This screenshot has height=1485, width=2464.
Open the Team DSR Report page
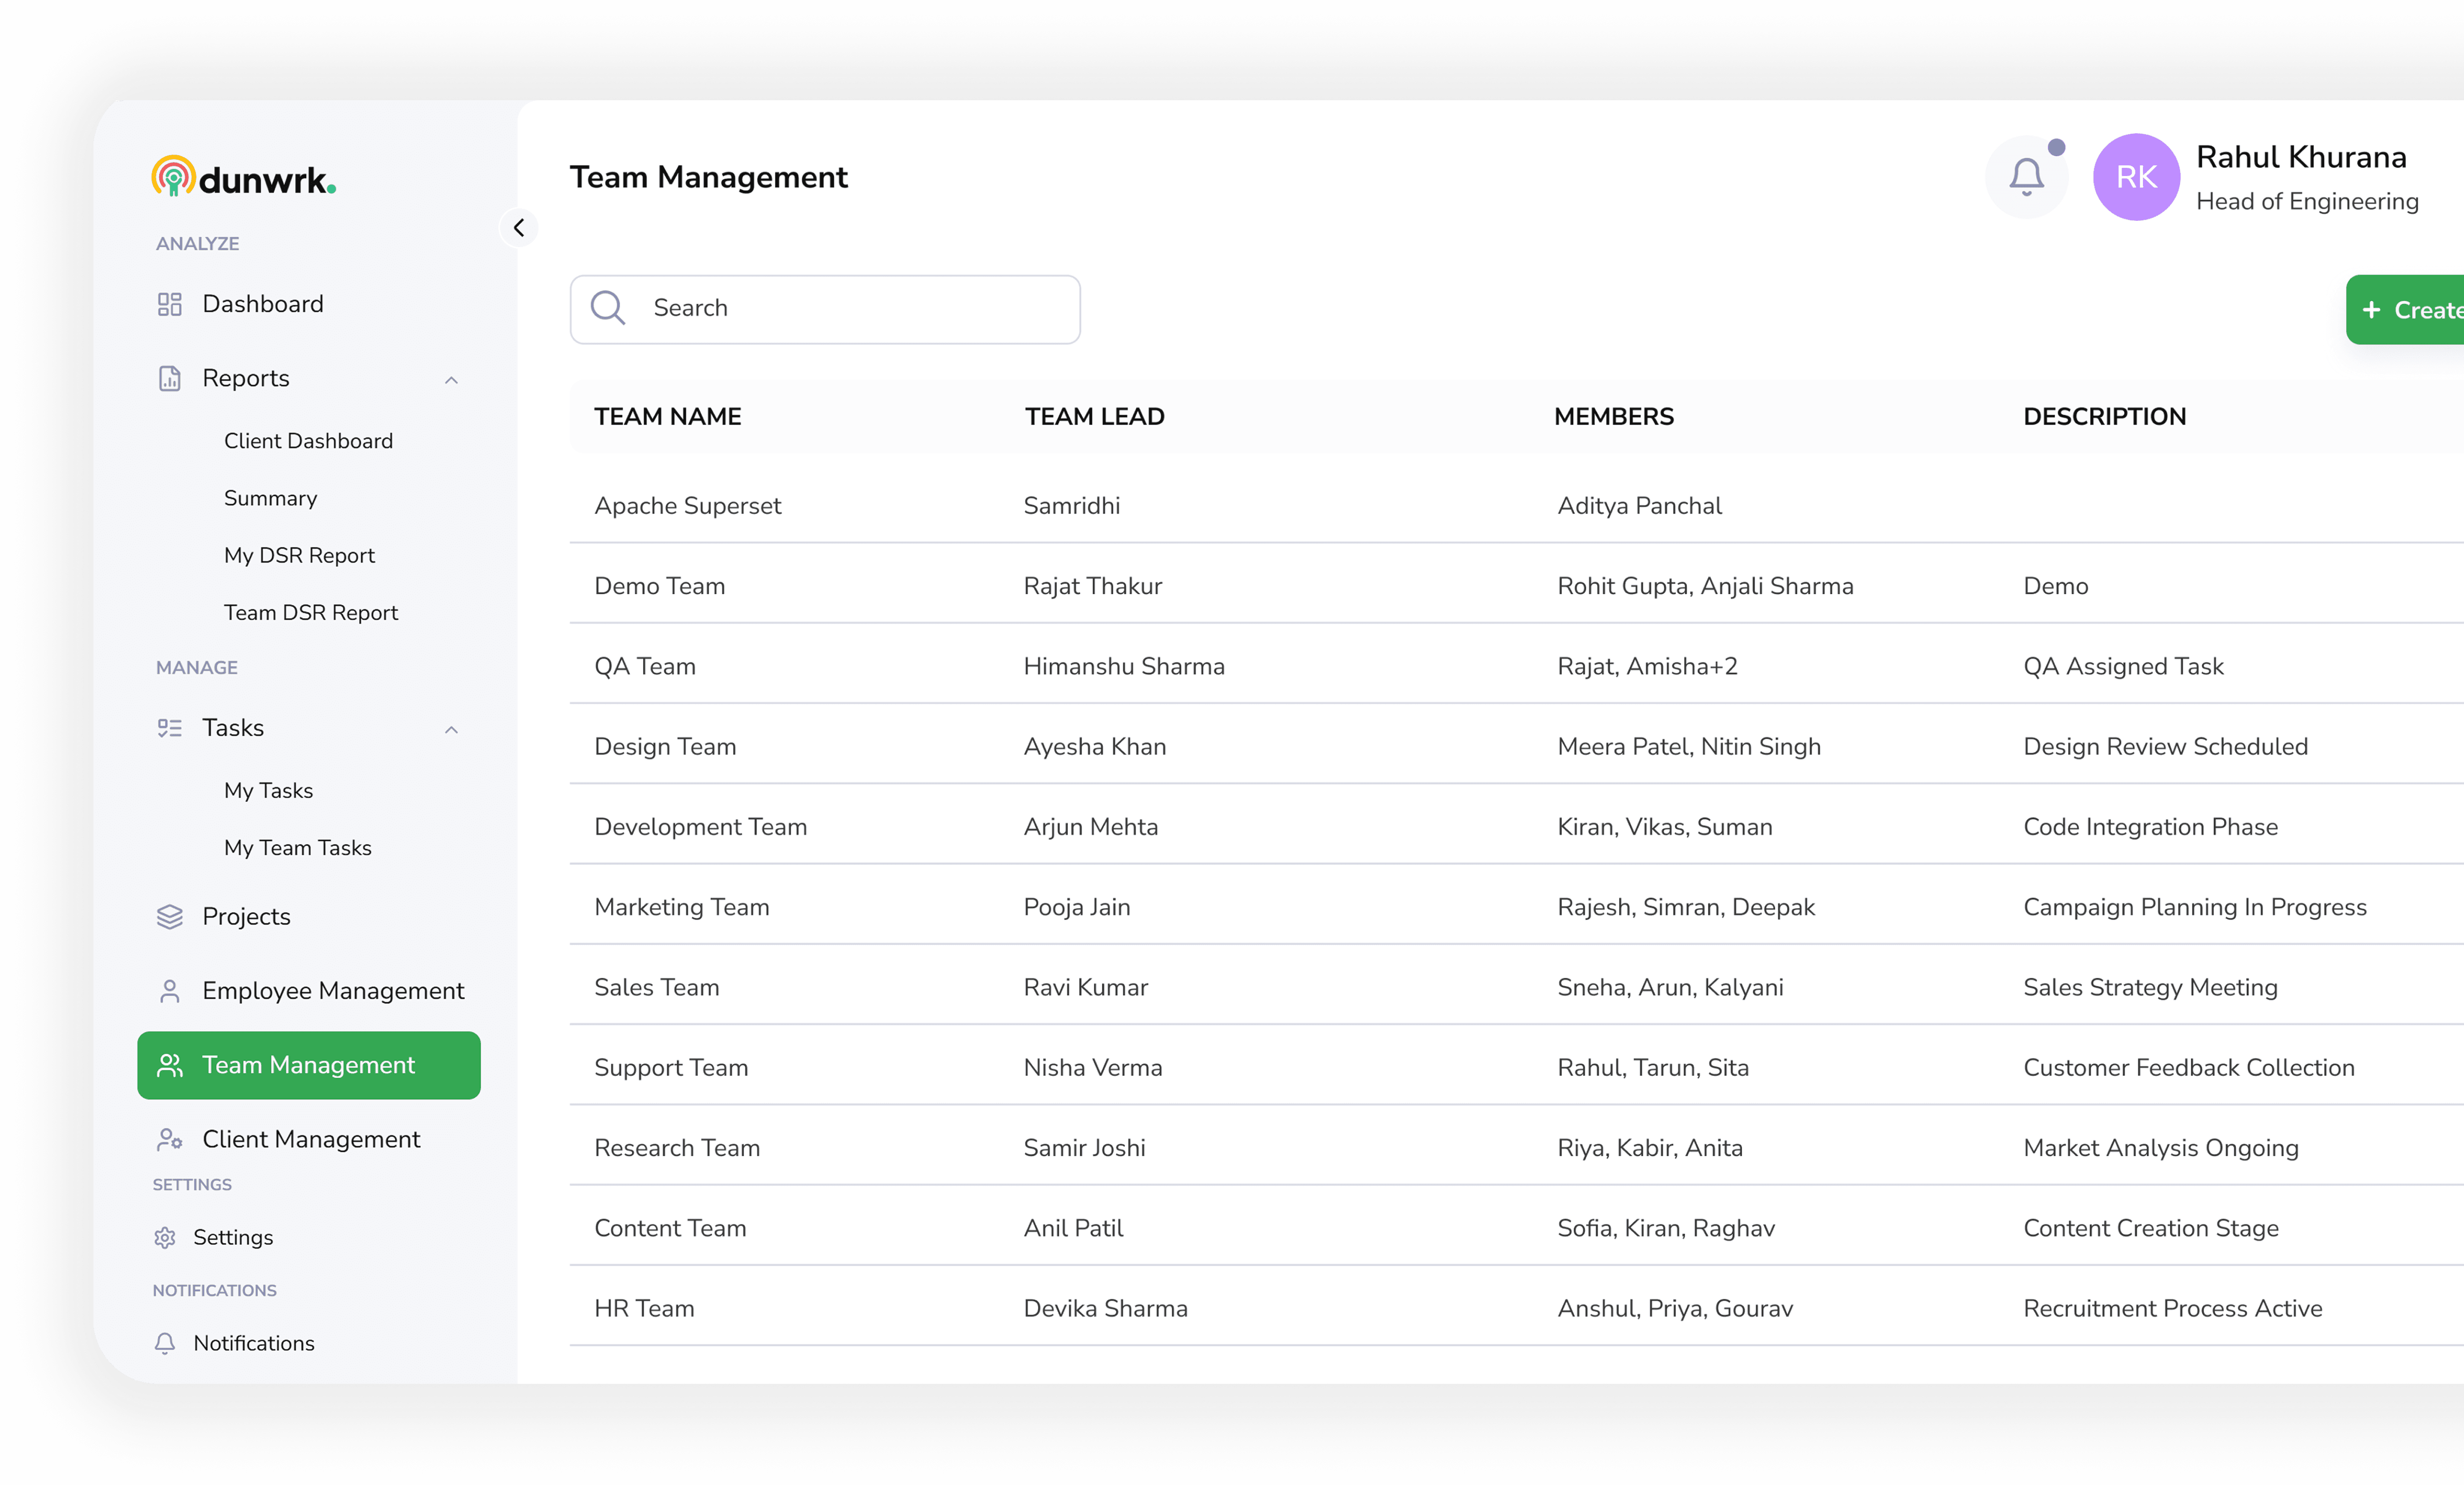point(310,612)
